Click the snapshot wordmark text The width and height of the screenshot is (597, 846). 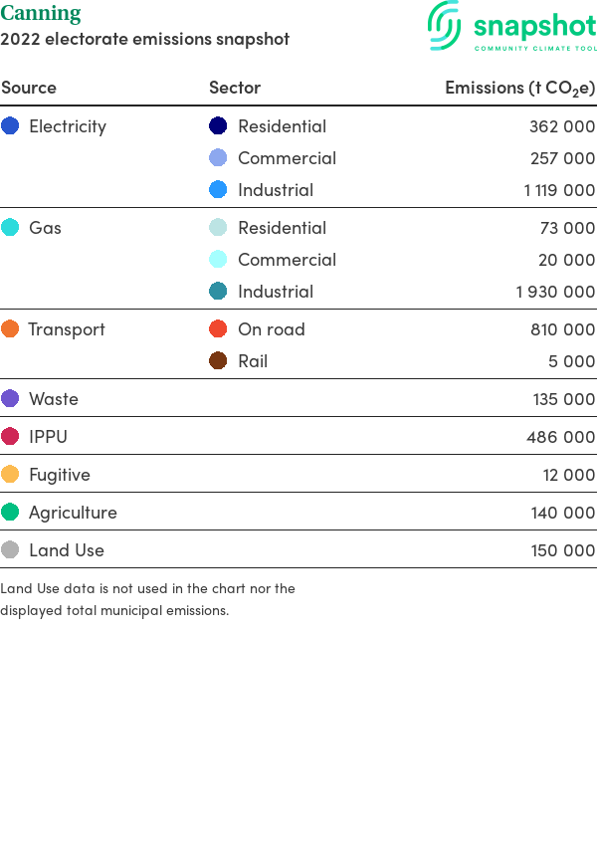(535, 26)
